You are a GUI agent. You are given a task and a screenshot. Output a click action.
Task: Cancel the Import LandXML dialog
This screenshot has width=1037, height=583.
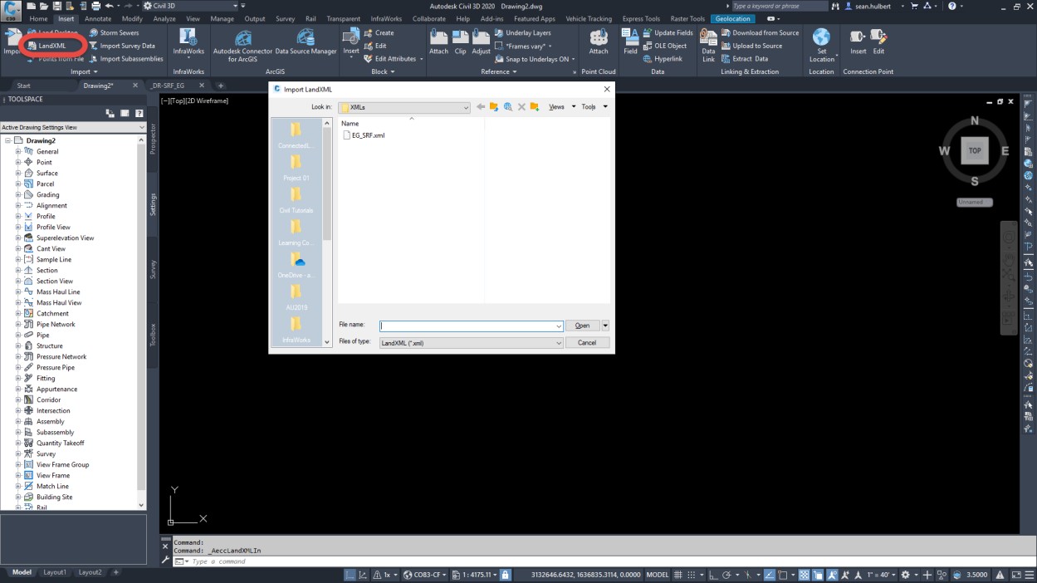[587, 343]
